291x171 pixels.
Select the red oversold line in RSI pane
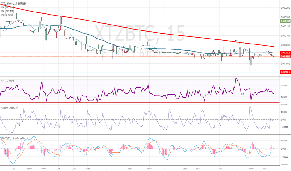pos(140,102)
